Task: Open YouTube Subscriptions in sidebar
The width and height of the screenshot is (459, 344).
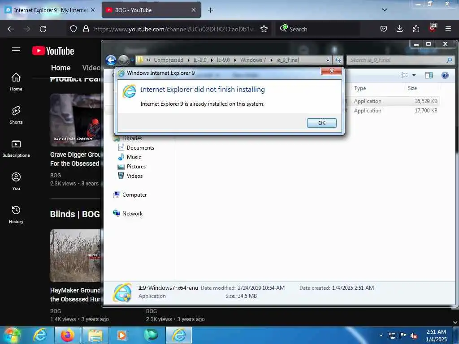Action: click(16, 148)
